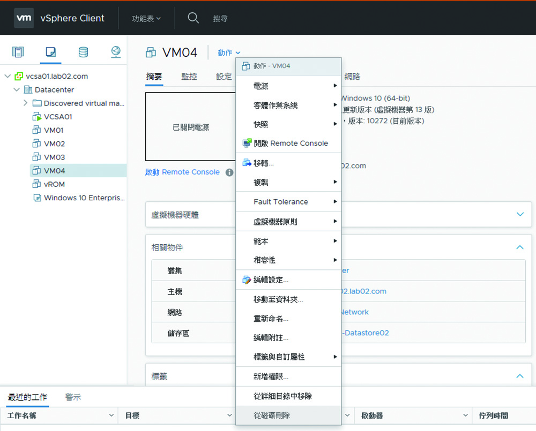Click the VM icon beside the VM04 title
This screenshot has width=536, height=431.
(x=151, y=52)
